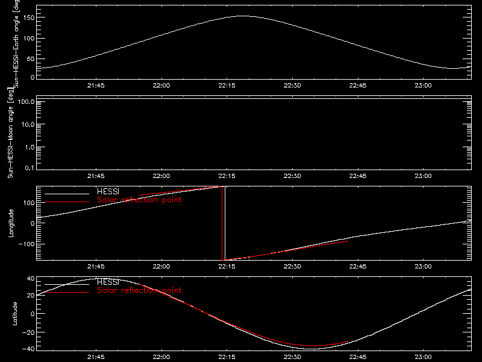
Task: Click the 40 tick on Latitude axis
Action: click(31, 279)
